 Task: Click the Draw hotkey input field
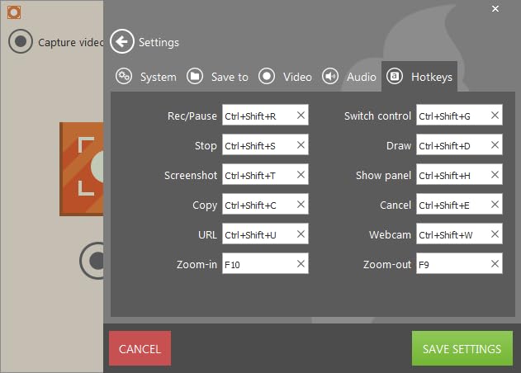tap(459, 144)
